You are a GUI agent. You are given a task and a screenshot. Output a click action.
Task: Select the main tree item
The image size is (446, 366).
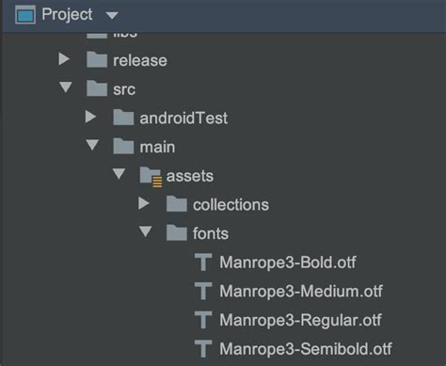coord(157,147)
